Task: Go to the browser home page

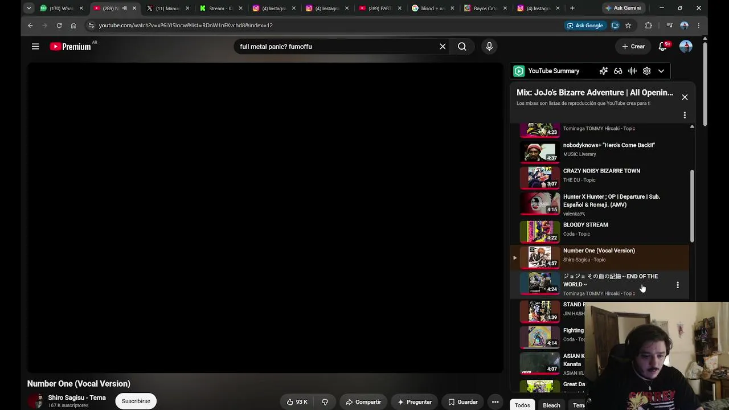Action: [73, 26]
